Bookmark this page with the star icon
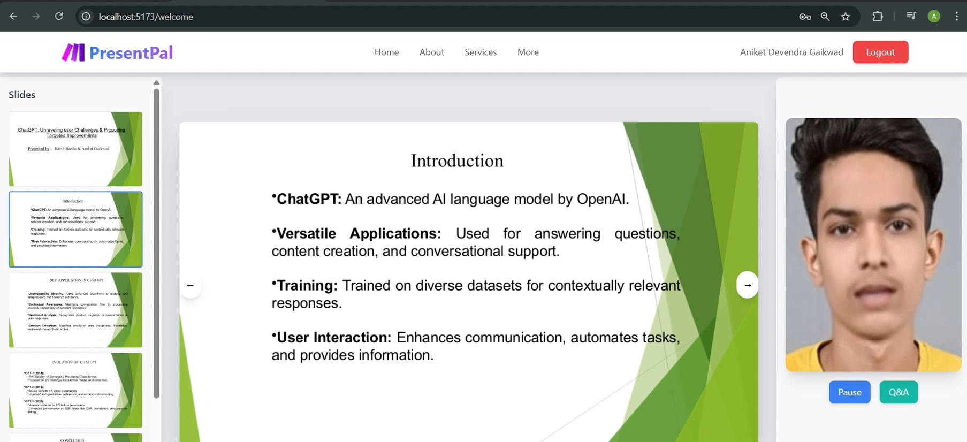The image size is (967, 442). [x=846, y=17]
